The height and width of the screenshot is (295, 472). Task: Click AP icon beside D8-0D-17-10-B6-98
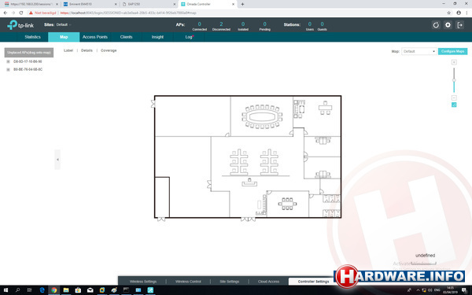point(8,61)
